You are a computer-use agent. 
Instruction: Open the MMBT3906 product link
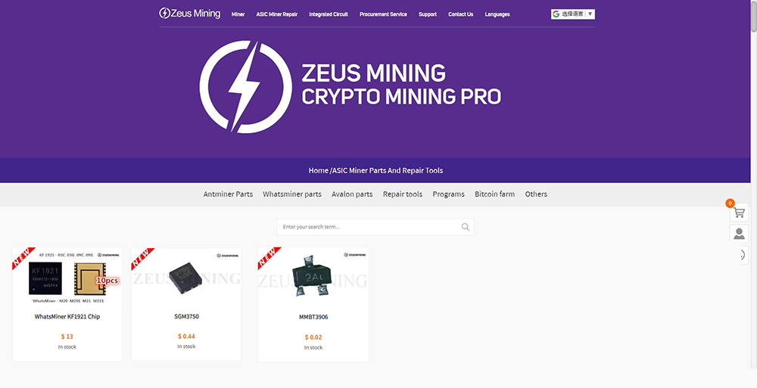pyautogui.click(x=313, y=317)
